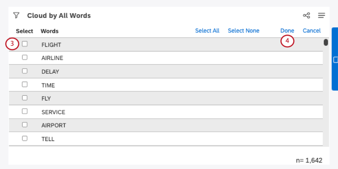The image size is (338, 169).
Task: Cancel the word selection
Action: pos(311,31)
